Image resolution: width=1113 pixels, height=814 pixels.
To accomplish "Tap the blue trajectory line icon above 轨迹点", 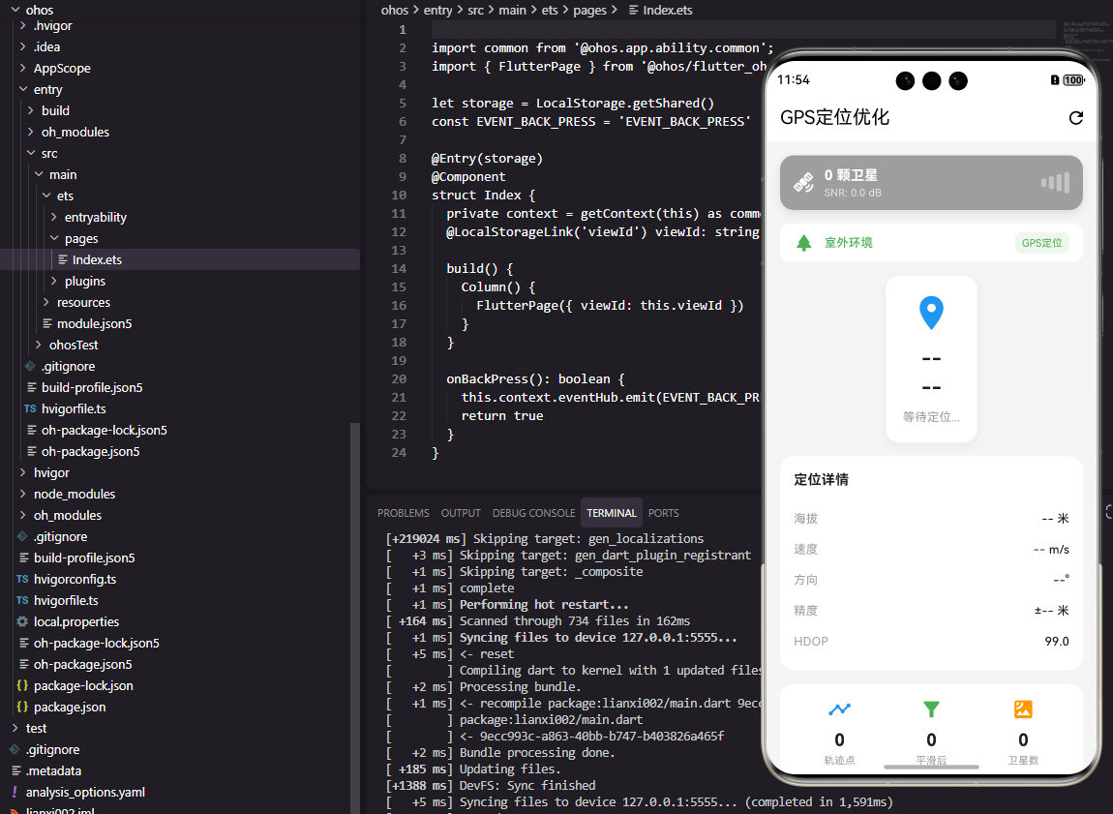I will (x=839, y=708).
